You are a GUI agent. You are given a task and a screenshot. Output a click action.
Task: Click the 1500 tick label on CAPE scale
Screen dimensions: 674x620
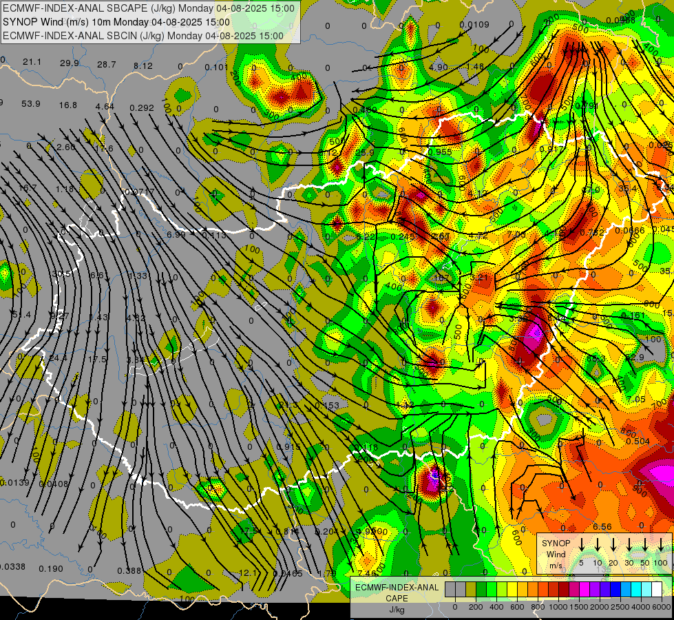pos(579,607)
